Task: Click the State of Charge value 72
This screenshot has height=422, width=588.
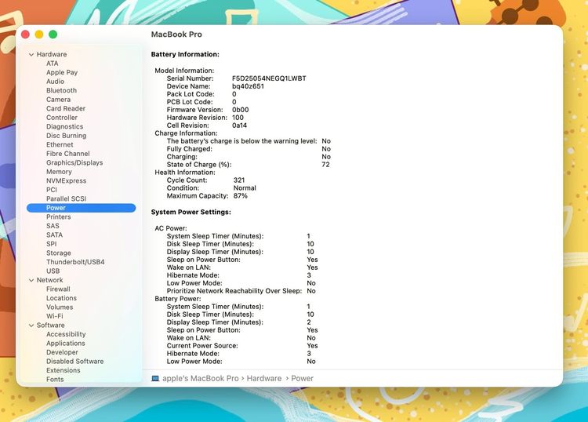Action: click(325, 164)
